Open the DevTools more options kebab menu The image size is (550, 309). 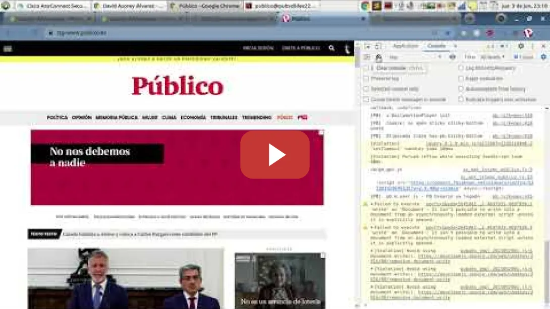pyautogui.click(x=532, y=46)
